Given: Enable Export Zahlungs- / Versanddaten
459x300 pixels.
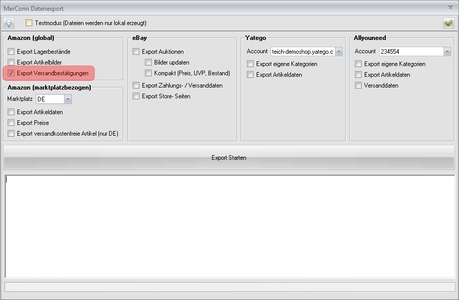Looking at the screenshot, I should pos(136,85).
